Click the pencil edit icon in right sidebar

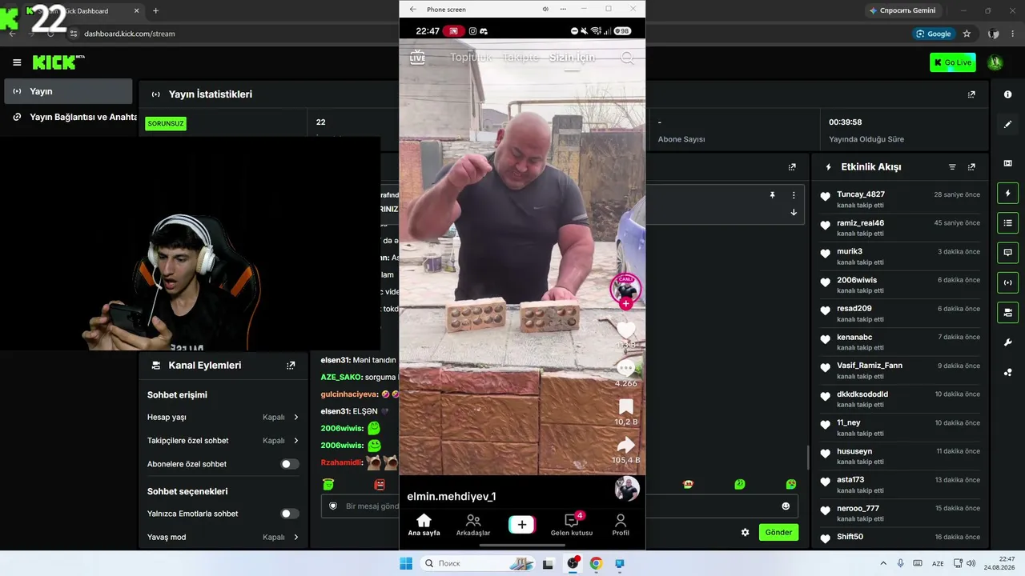tap(1007, 125)
